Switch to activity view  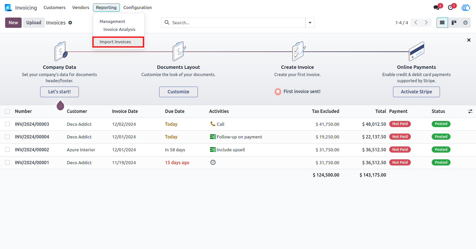click(465, 23)
